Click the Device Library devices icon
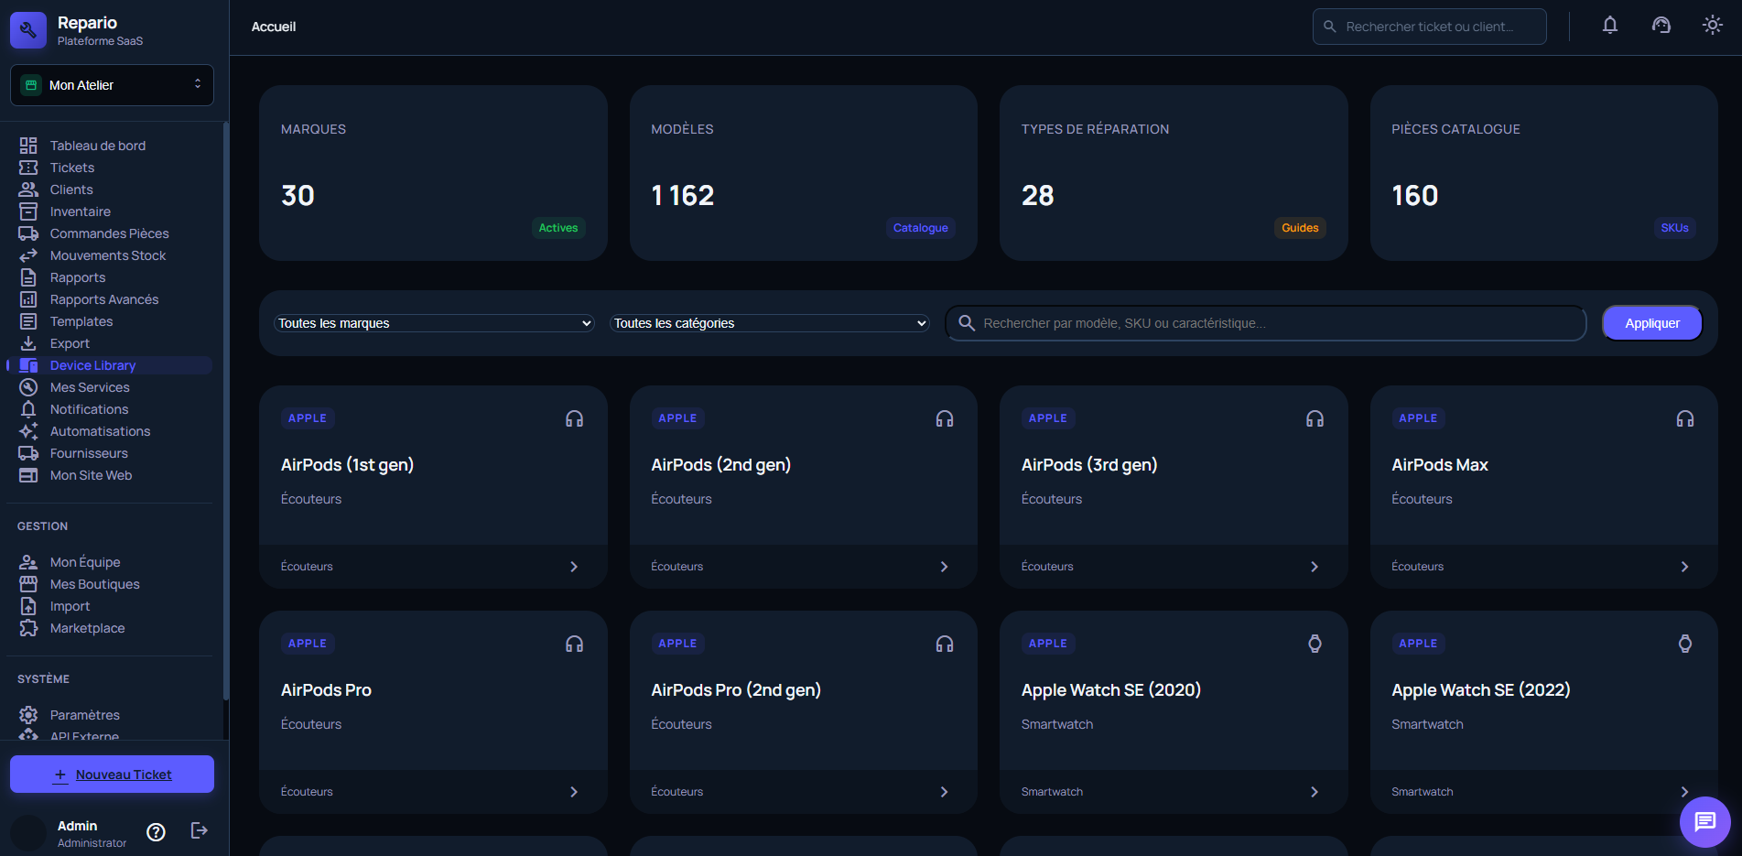Image resolution: width=1742 pixels, height=856 pixels. click(28, 365)
